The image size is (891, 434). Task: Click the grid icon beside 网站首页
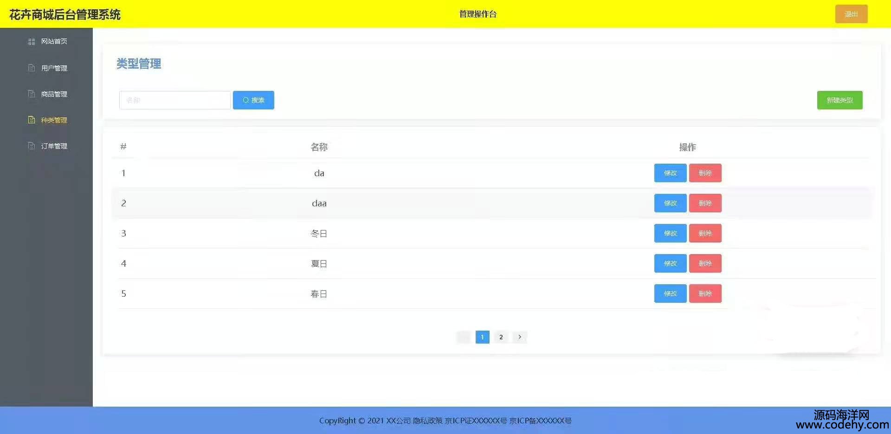tap(32, 42)
